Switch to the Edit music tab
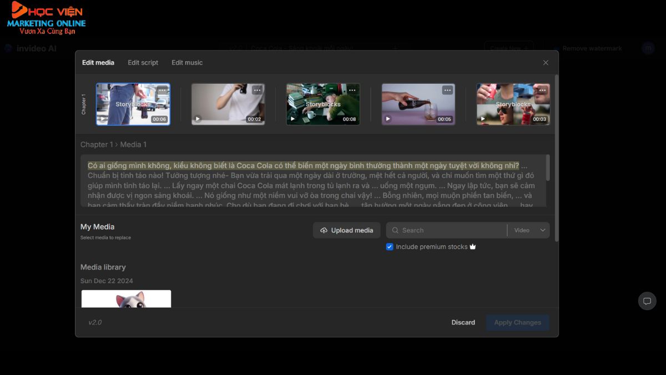Image resolution: width=666 pixels, height=375 pixels. 187,63
